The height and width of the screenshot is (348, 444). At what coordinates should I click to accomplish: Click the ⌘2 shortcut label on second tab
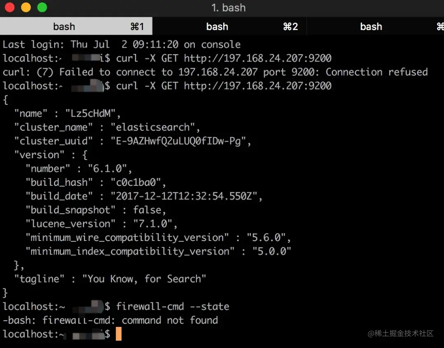point(291,26)
